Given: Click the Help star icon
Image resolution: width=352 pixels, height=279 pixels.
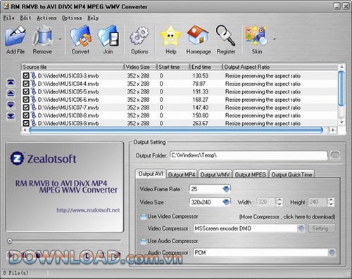Looking at the screenshot, I should click(x=170, y=36).
